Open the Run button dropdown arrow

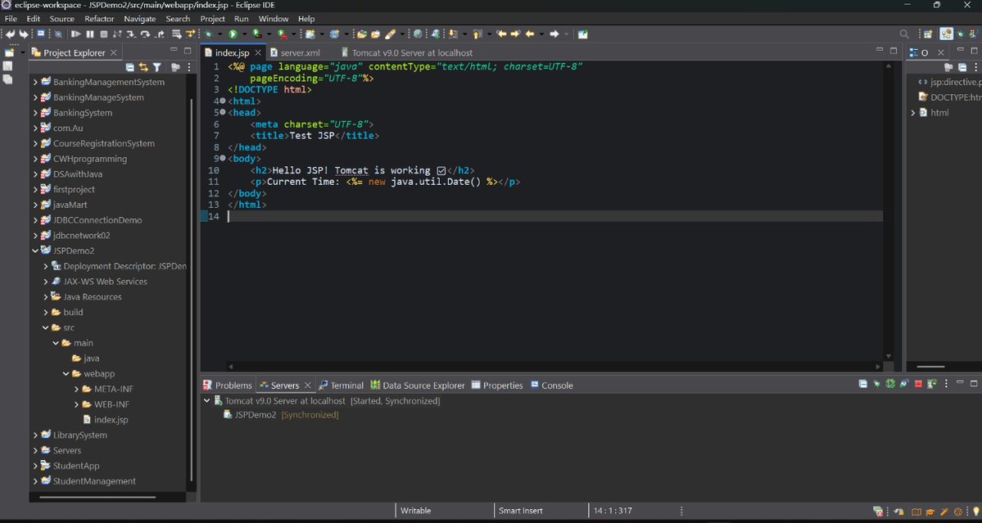[x=244, y=34]
